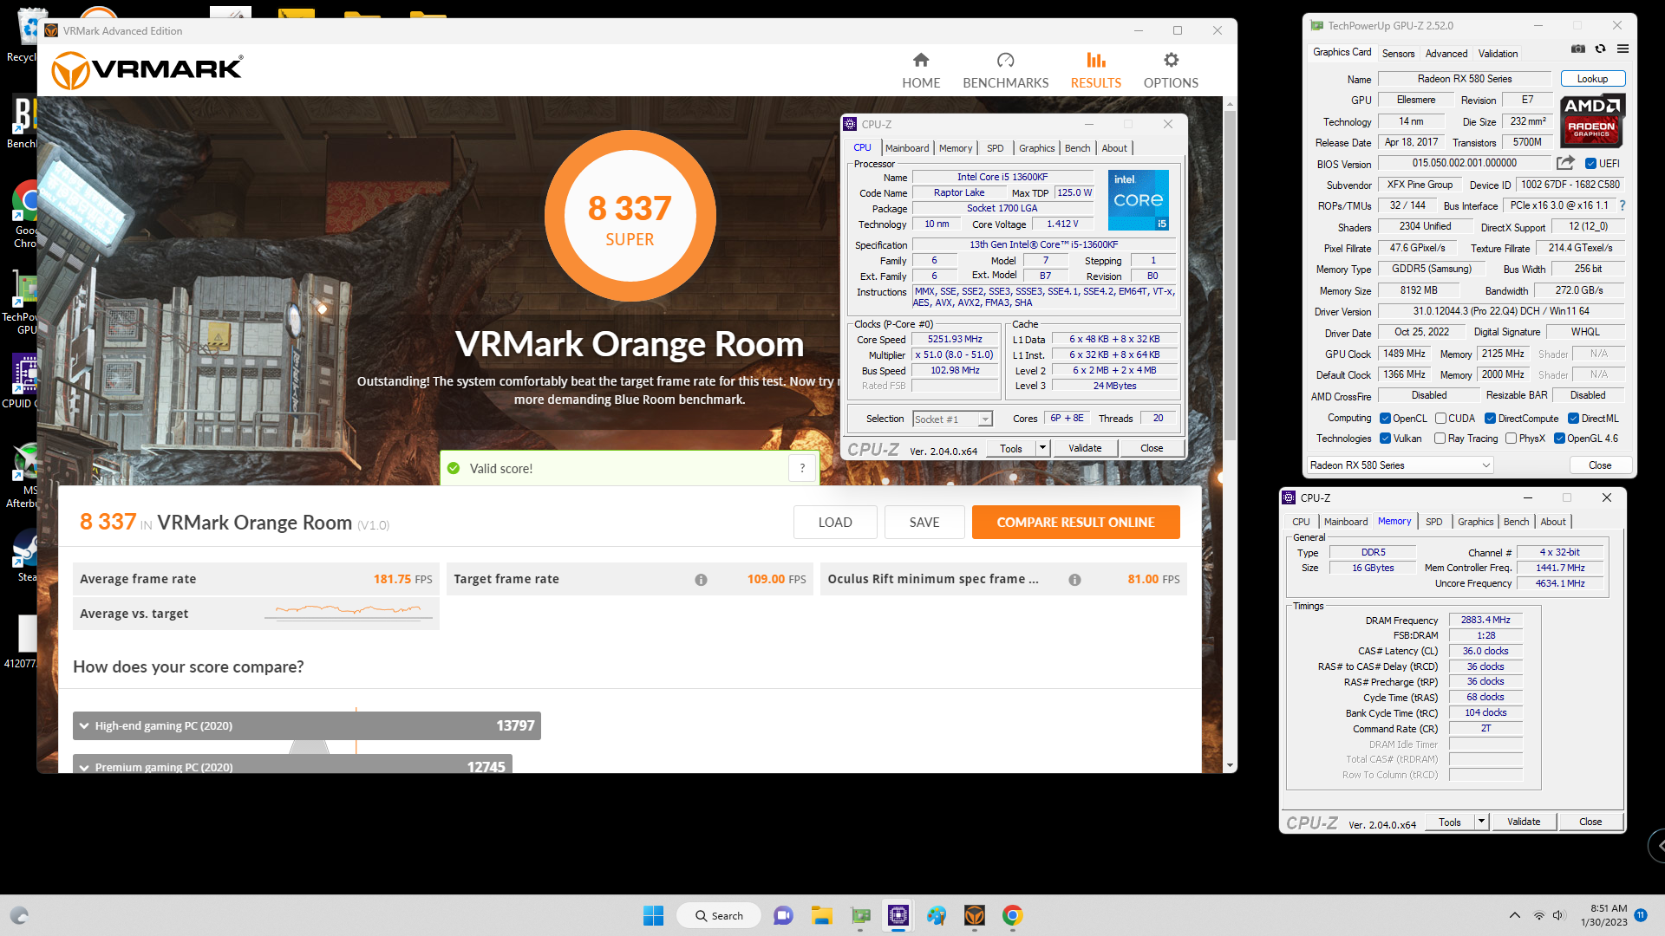Image resolution: width=1665 pixels, height=936 pixels.
Task: Click VRMark logo in header
Action: click(147, 69)
